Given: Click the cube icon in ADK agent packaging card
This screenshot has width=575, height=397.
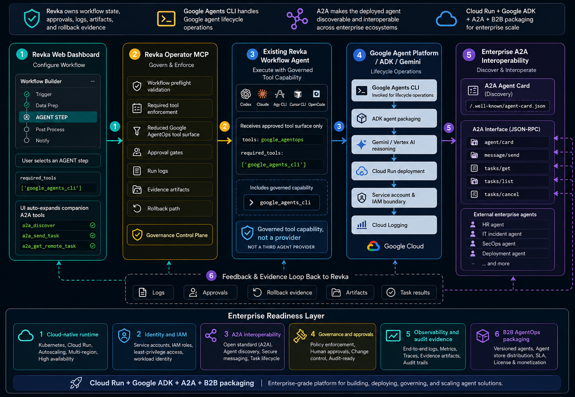Looking at the screenshot, I should coord(362,118).
